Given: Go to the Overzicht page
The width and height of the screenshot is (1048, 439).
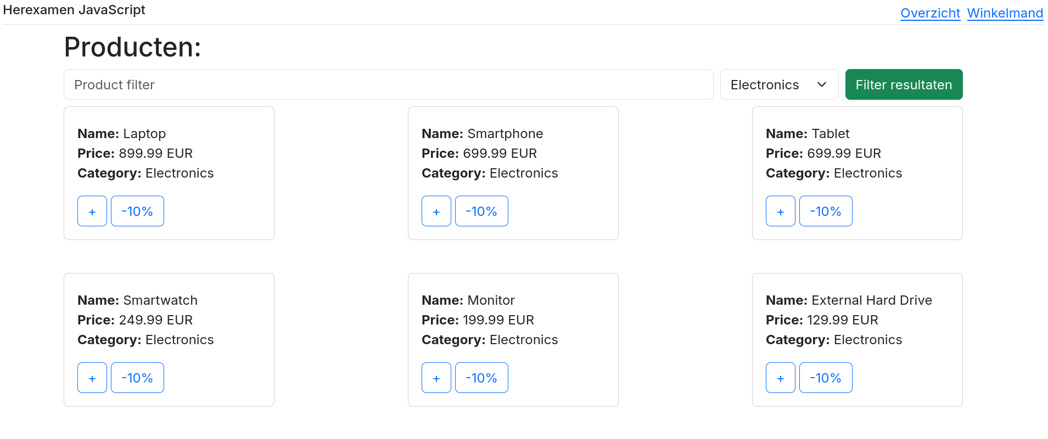Looking at the screenshot, I should click(930, 13).
